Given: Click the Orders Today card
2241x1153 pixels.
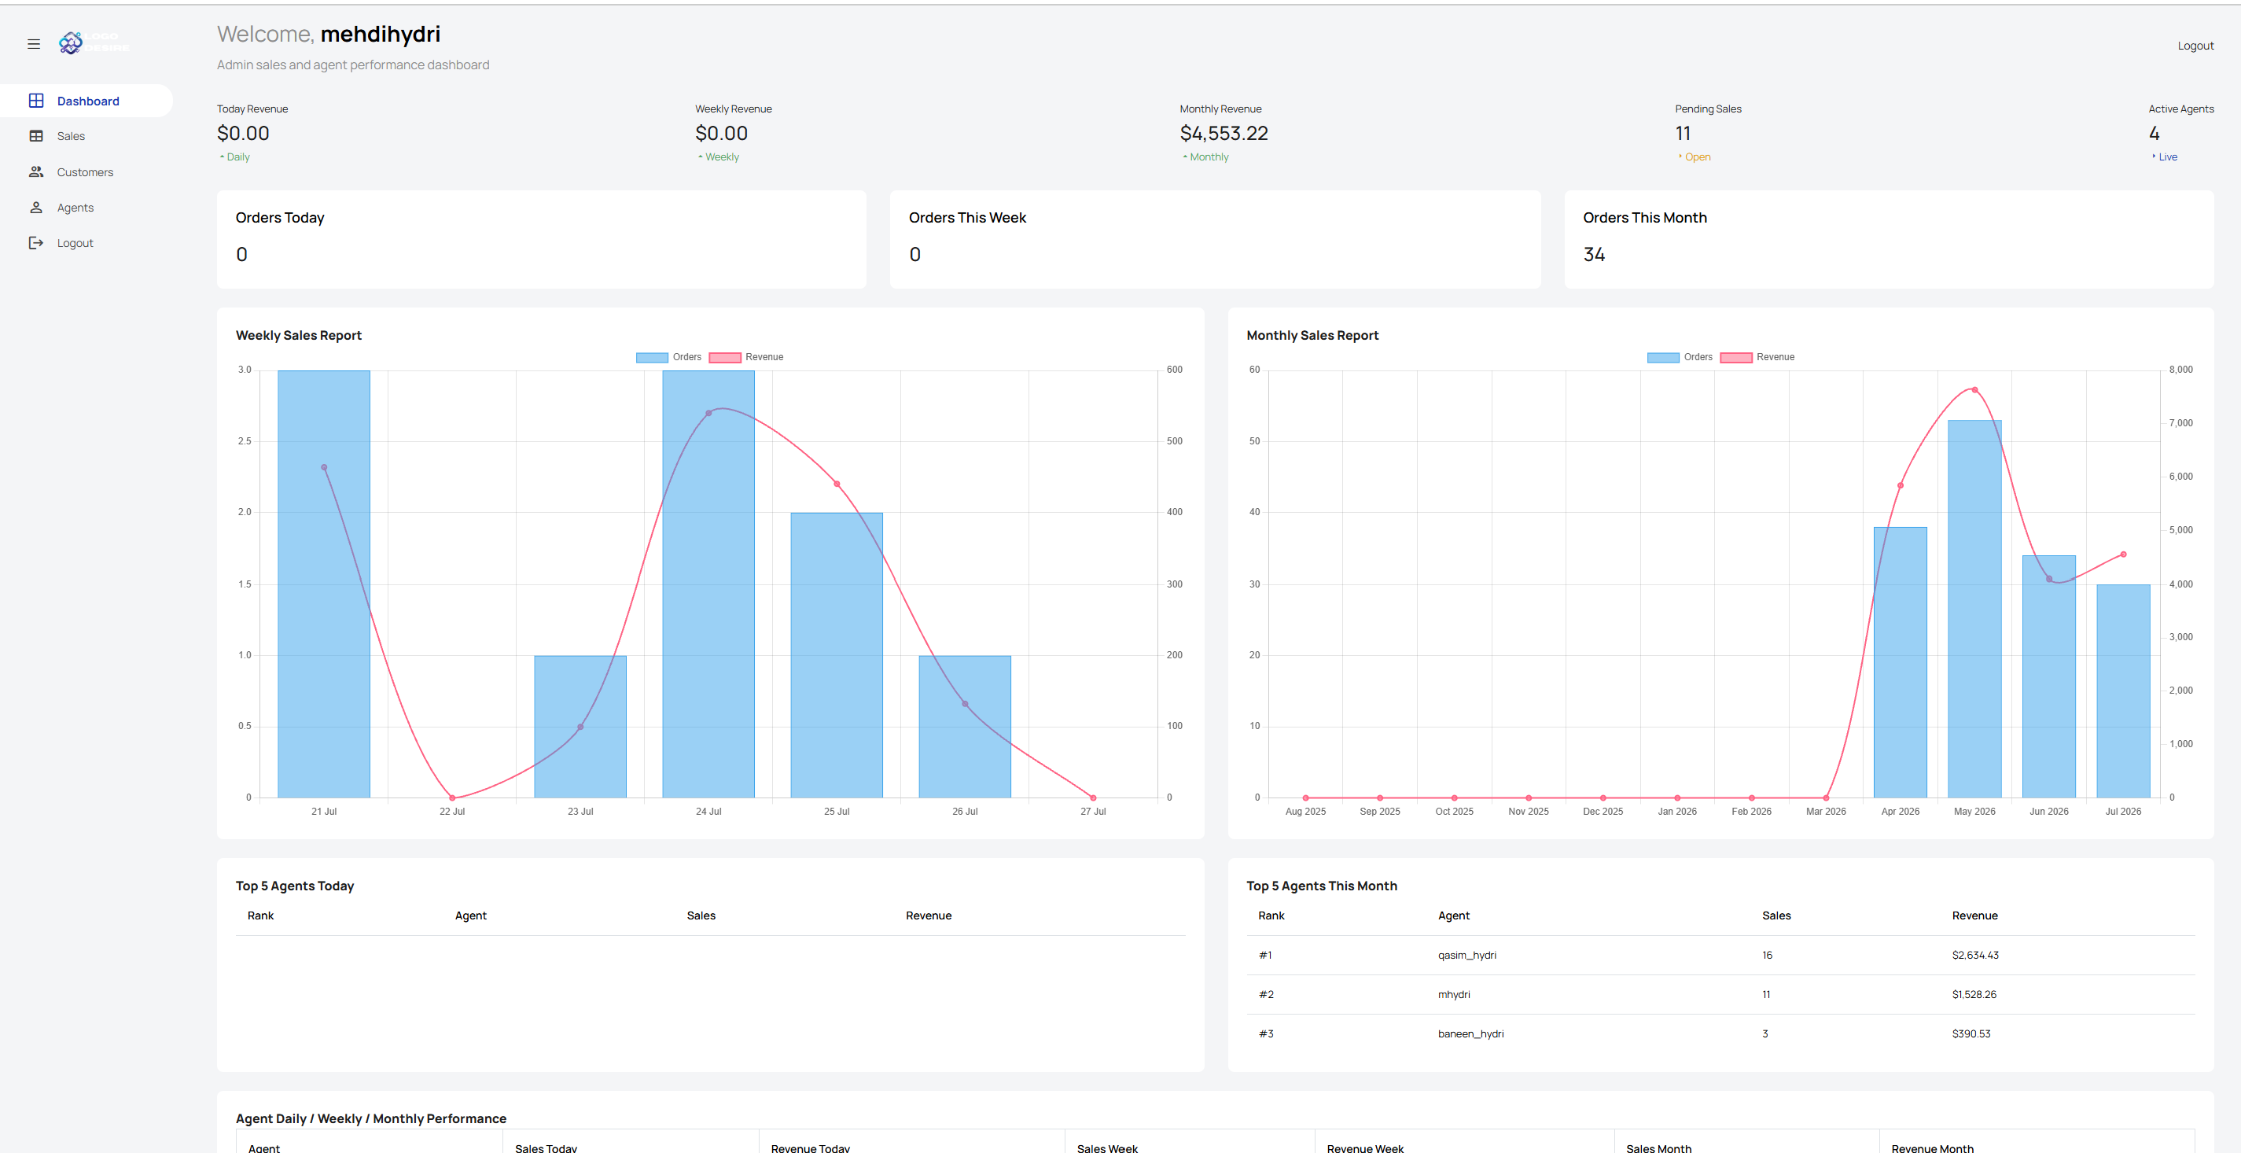Looking at the screenshot, I should (541, 239).
